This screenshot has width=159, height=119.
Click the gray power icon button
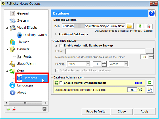(44, 109)
